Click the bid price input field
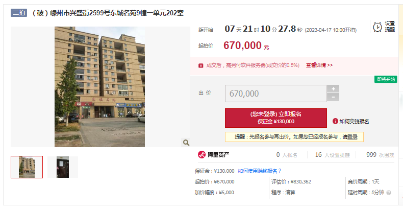403x210 pixels. pos(275,94)
